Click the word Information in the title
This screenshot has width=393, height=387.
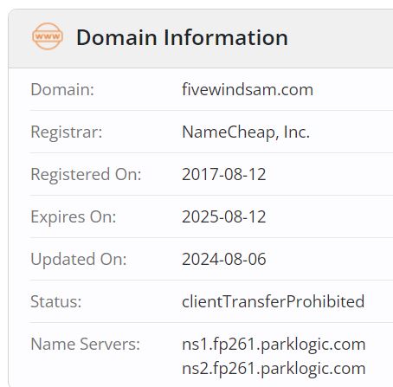[x=226, y=37]
